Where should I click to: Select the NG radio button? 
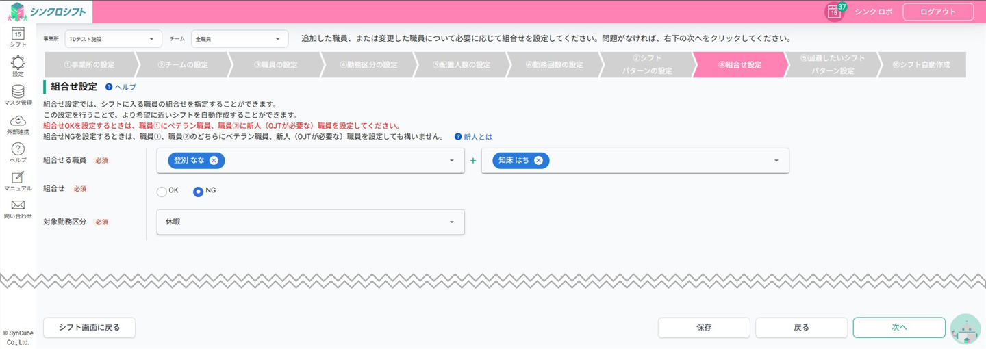(x=198, y=192)
